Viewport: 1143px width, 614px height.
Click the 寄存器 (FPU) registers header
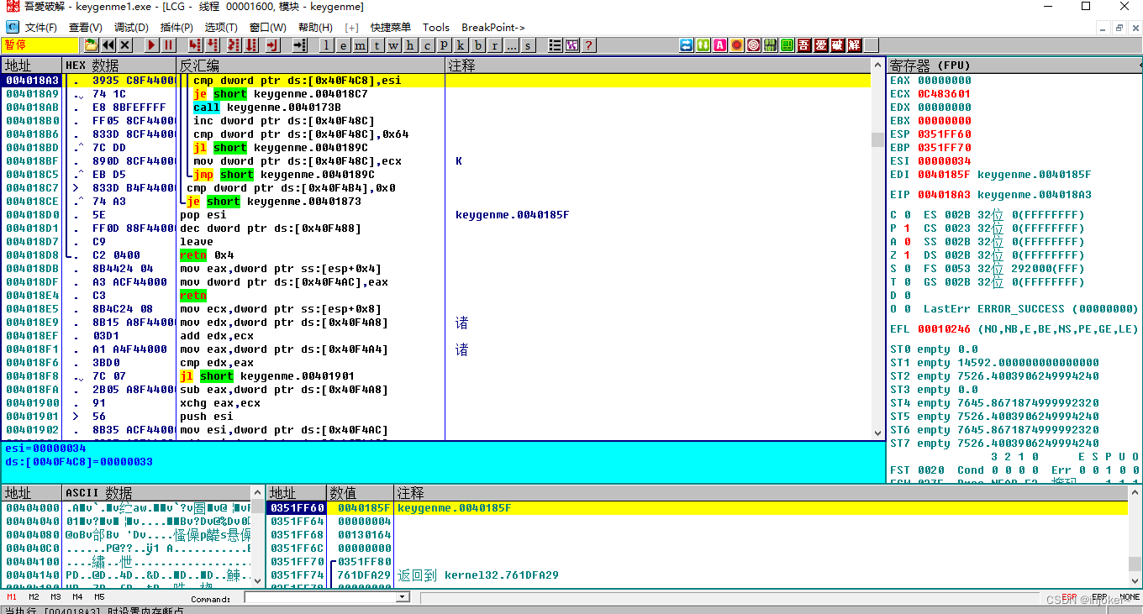point(1012,65)
